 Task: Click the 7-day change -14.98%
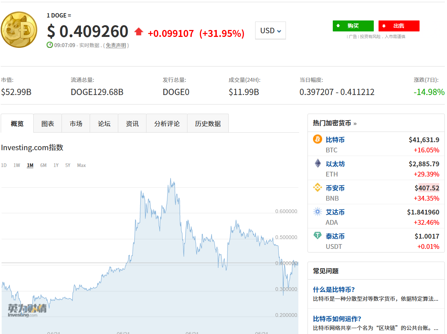pos(429,92)
